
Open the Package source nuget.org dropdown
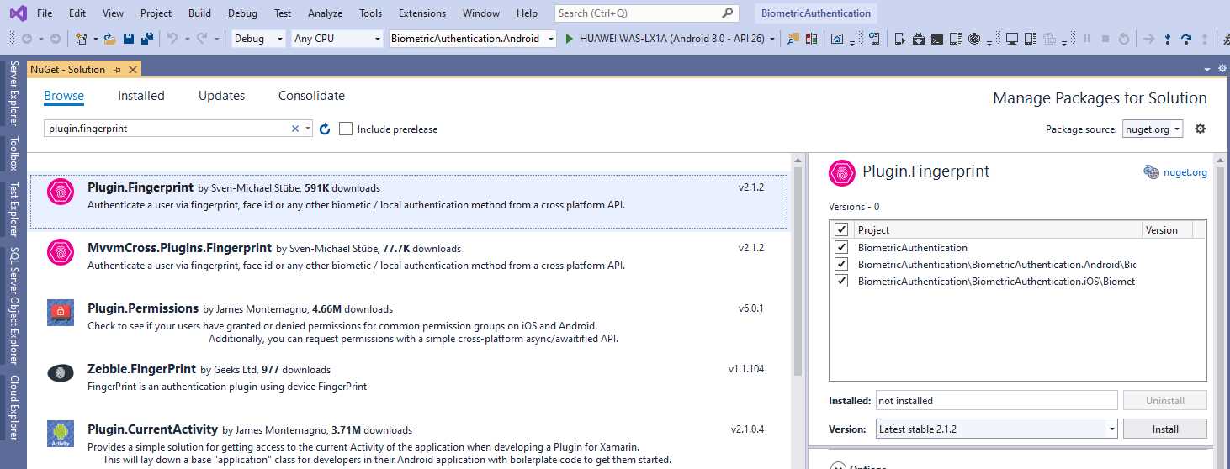[x=1153, y=129]
